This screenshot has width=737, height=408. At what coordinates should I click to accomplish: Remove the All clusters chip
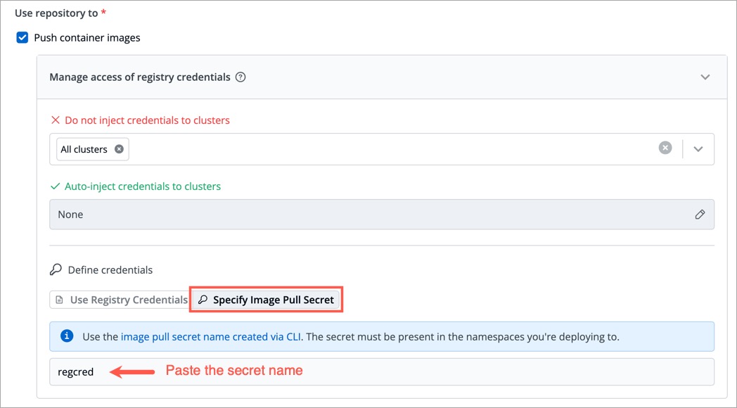(x=119, y=149)
